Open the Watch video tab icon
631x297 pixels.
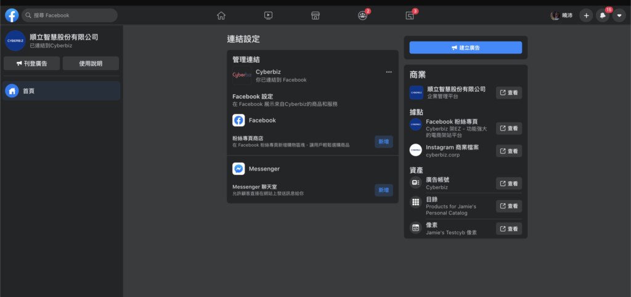(269, 15)
